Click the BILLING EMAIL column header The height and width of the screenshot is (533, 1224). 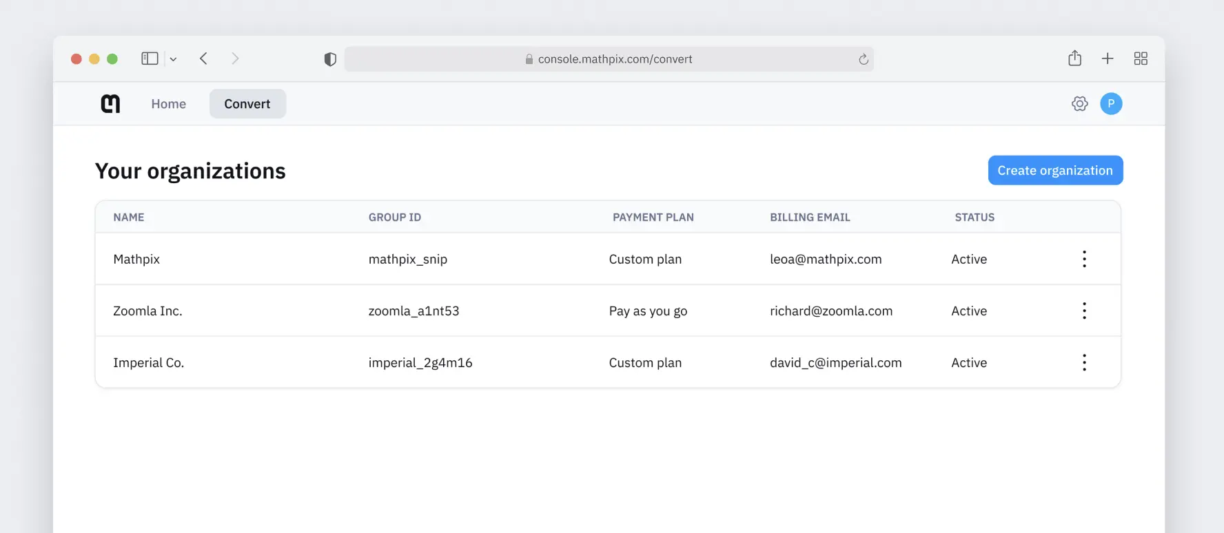click(x=810, y=217)
